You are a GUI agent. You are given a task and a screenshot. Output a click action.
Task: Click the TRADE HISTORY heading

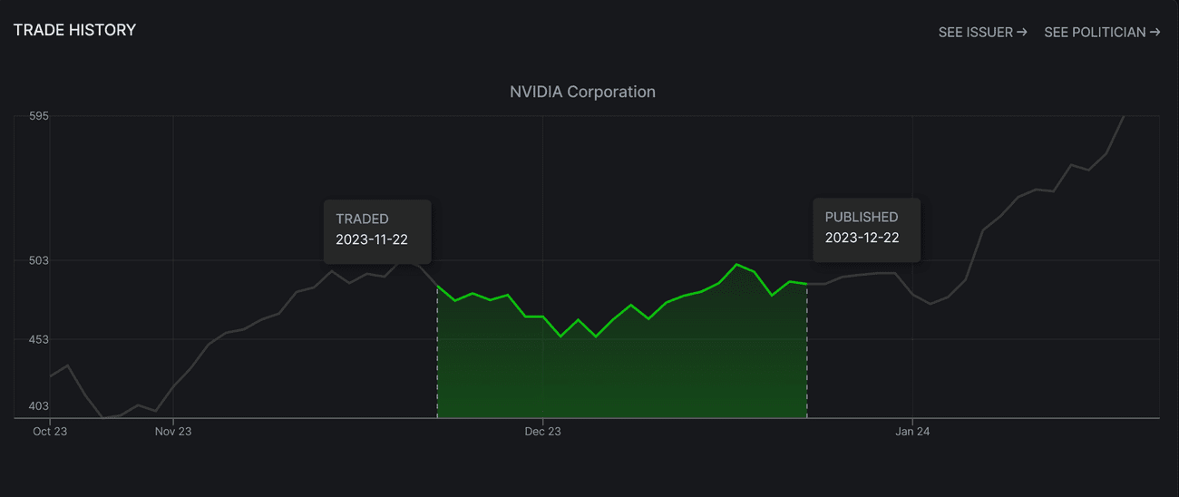click(74, 30)
